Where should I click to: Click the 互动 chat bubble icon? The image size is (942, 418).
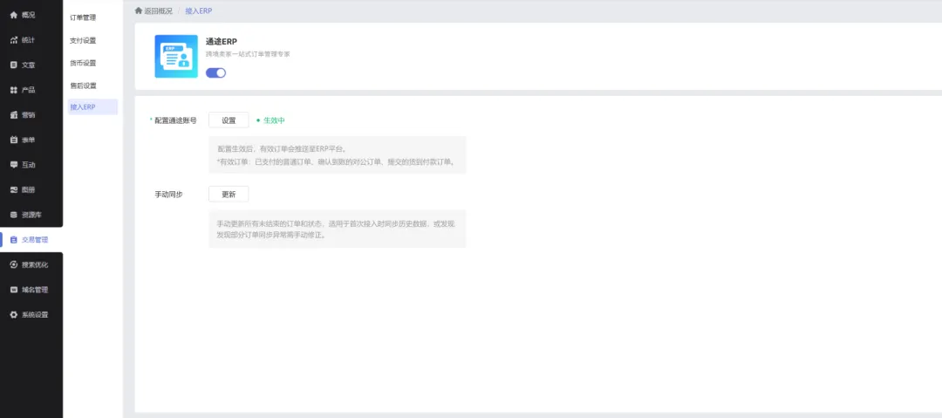[x=14, y=165]
